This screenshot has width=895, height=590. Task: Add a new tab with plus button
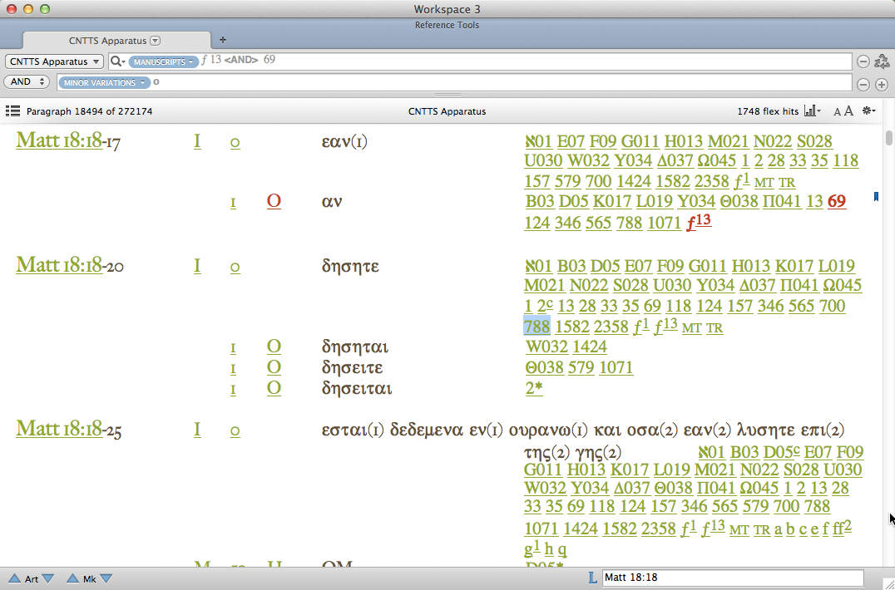point(223,40)
